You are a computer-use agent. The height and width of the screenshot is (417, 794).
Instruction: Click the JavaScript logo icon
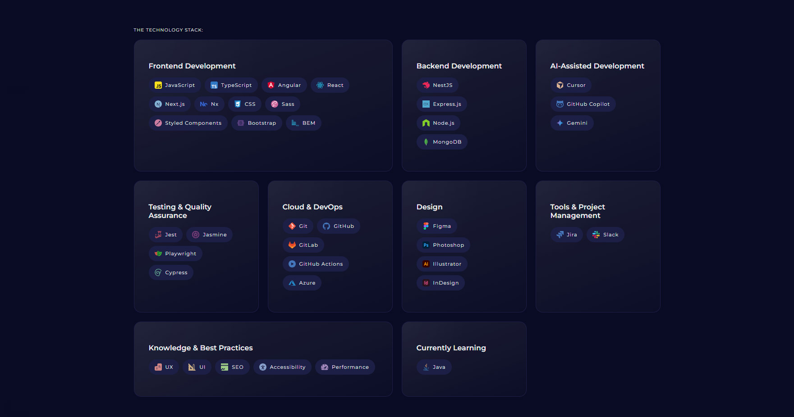pos(158,85)
